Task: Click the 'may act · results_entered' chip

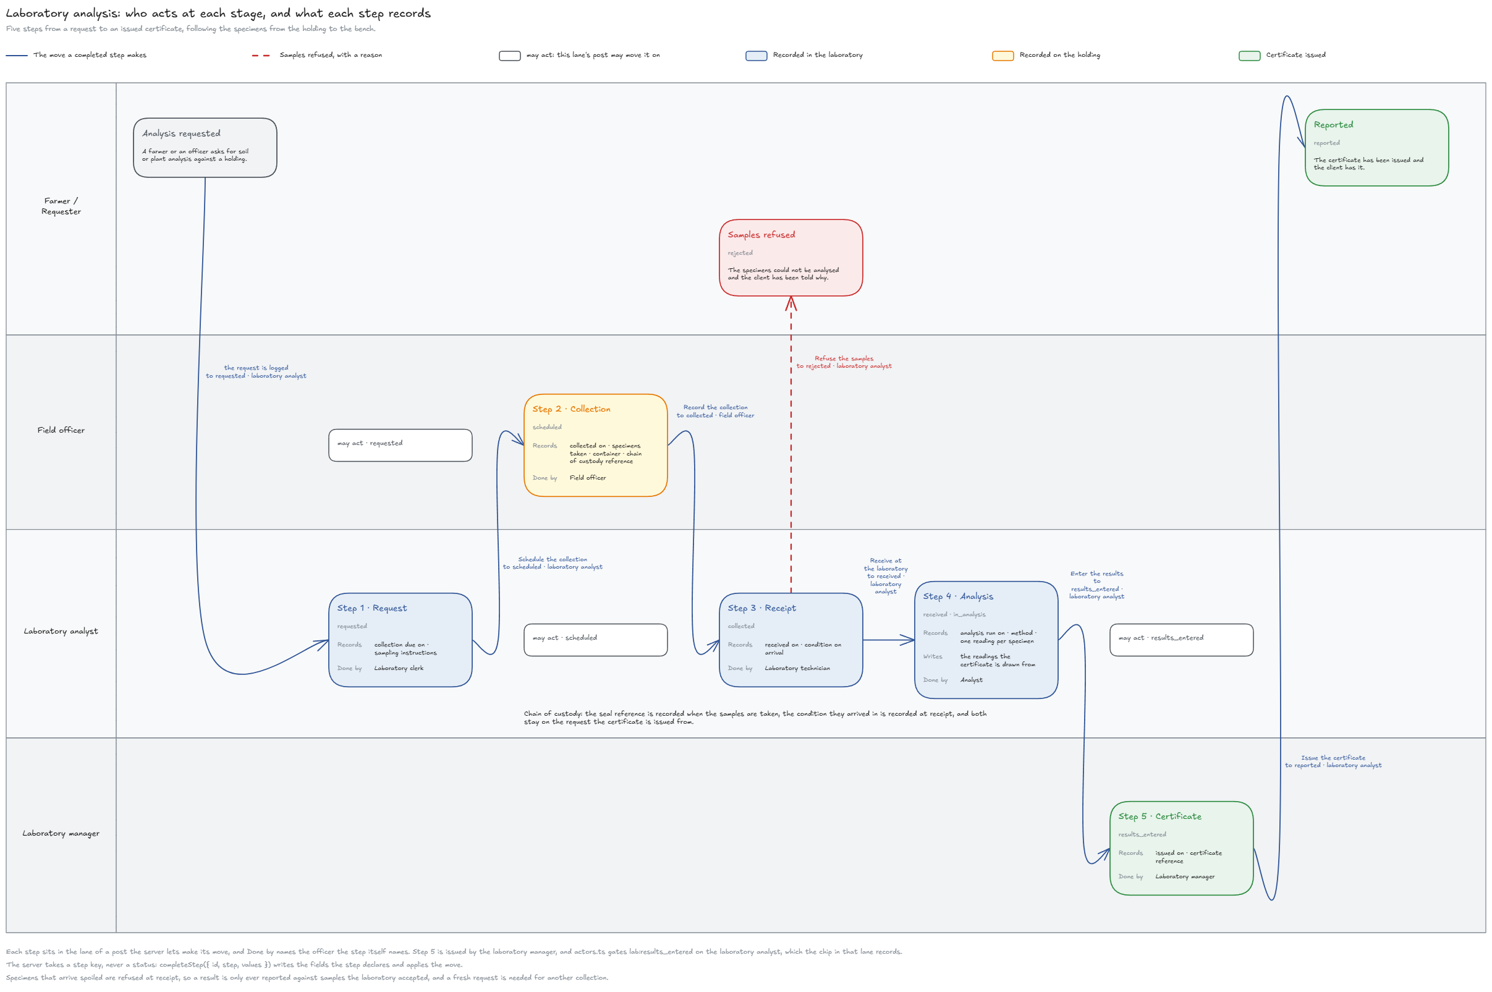Action: click(1181, 640)
